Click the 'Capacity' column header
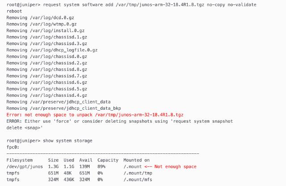 point(108,160)
